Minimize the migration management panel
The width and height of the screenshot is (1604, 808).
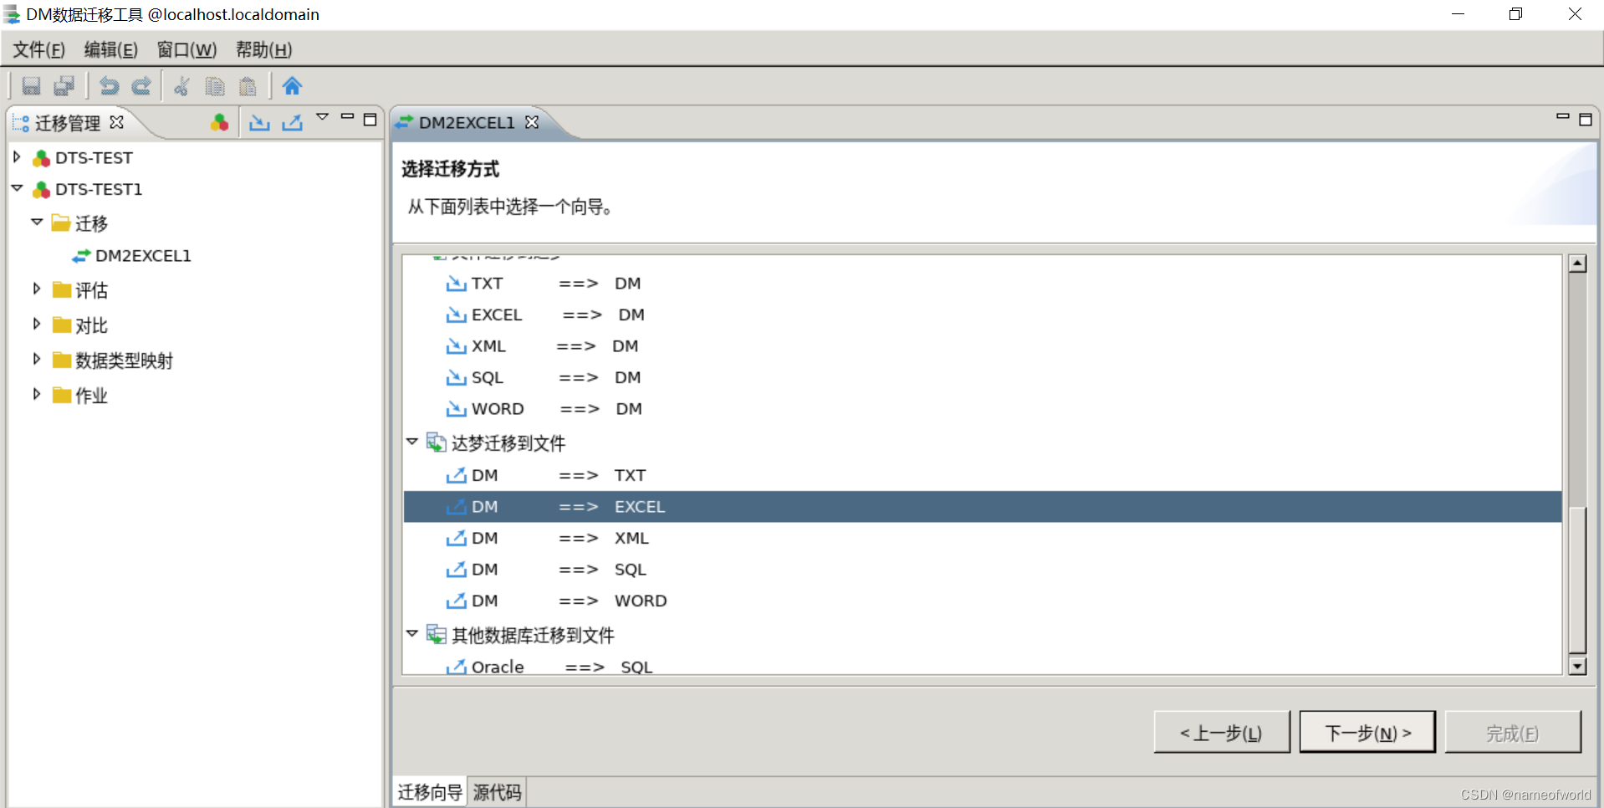347,118
